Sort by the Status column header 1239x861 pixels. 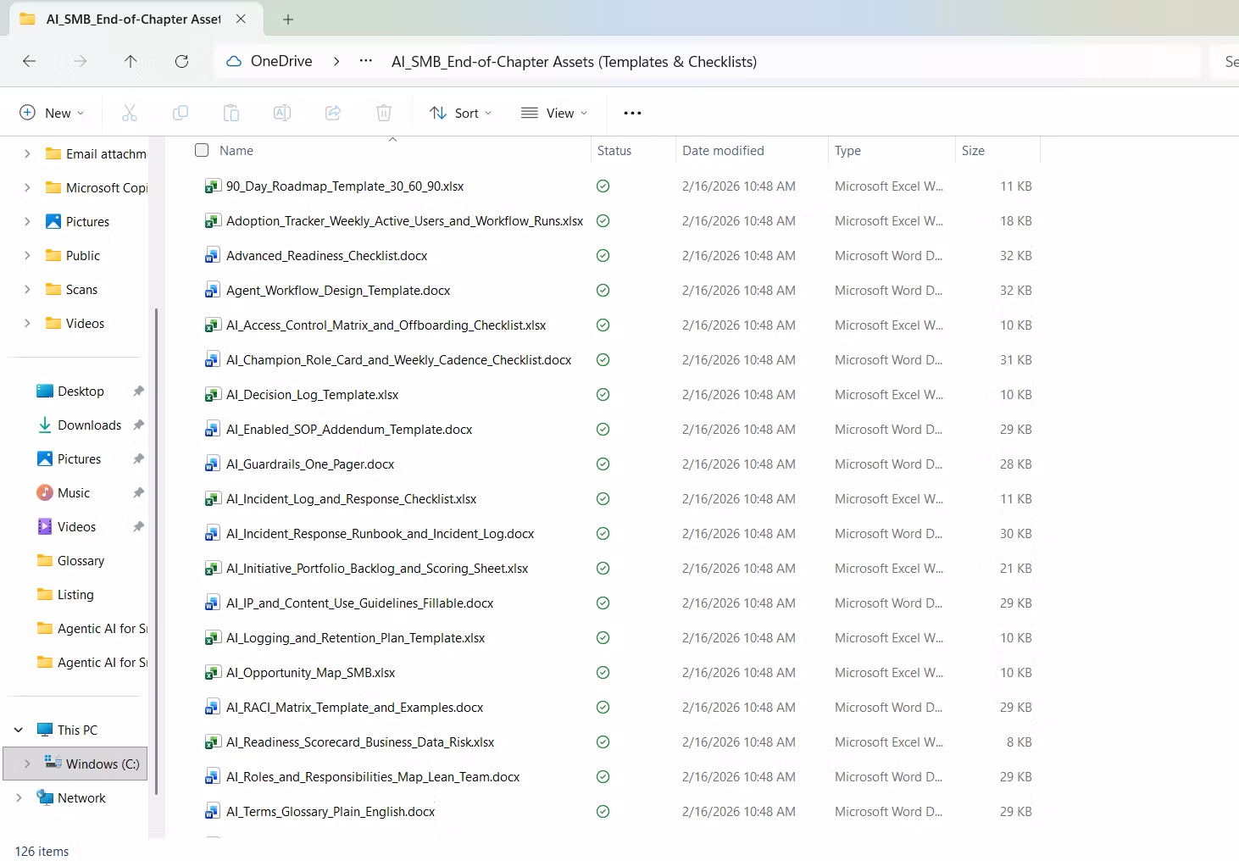click(614, 150)
